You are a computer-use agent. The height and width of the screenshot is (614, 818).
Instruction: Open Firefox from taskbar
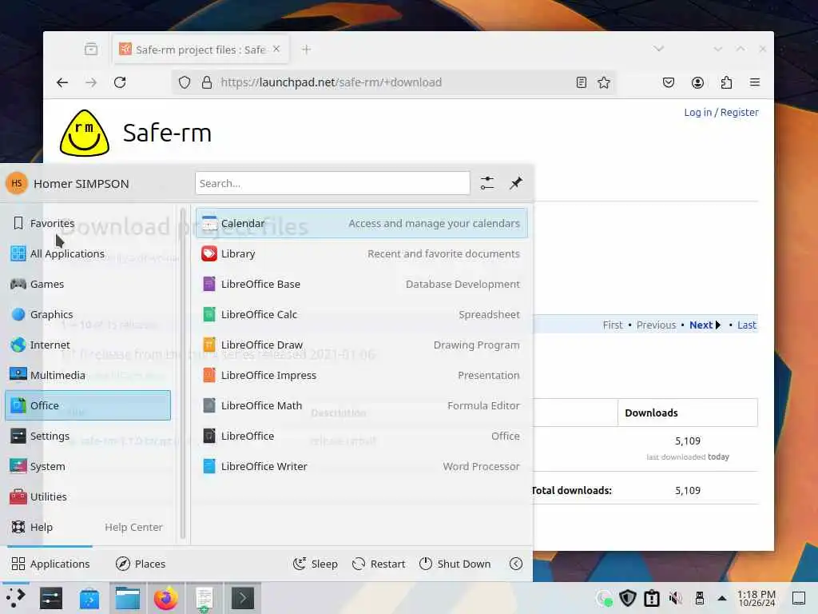pos(166,598)
